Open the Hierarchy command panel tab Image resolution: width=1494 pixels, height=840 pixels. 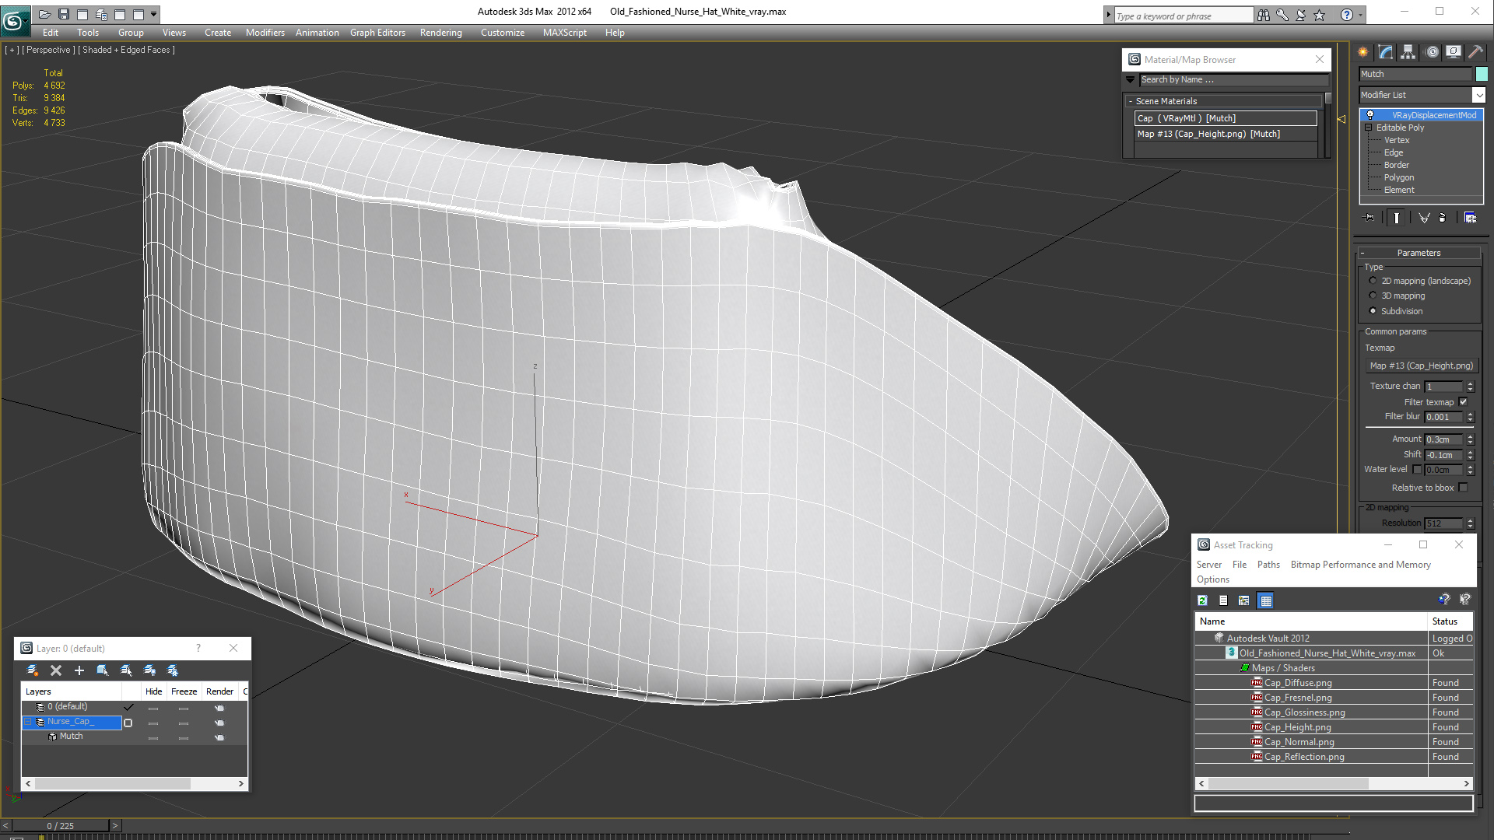coord(1408,52)
